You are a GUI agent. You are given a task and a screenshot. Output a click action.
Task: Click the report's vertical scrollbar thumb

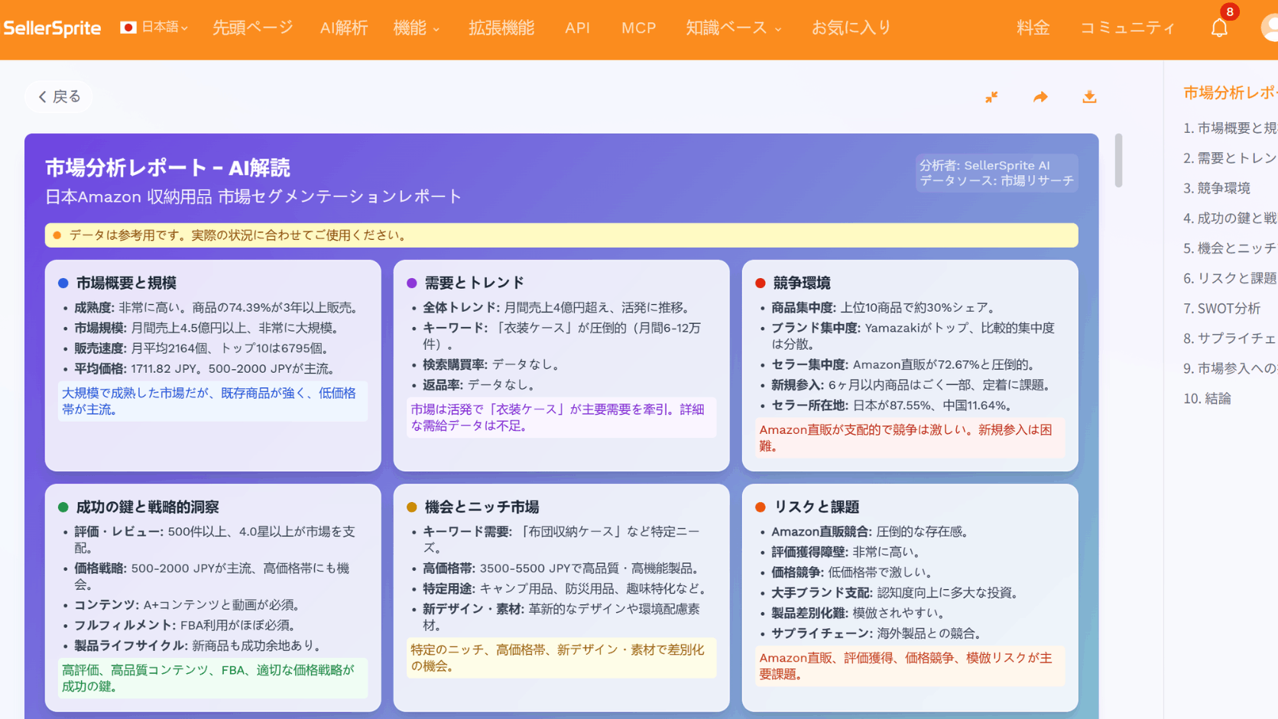pos(1118,160)
